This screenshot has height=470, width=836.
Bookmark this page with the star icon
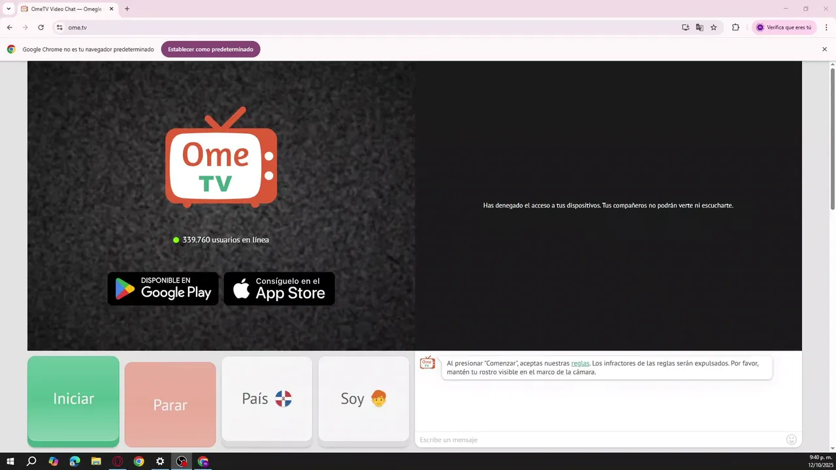tap(713, 27)
